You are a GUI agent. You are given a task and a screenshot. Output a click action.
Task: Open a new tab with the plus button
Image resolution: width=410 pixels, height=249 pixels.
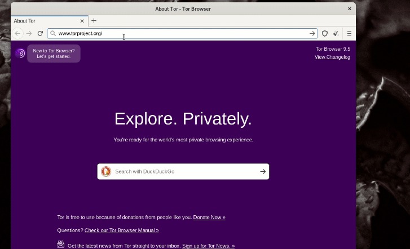point(94,21)
